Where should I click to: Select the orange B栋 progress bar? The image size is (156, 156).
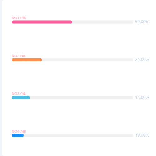coord(27,60)
